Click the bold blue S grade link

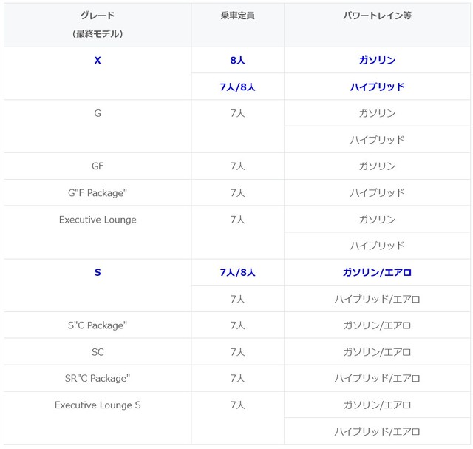click(98, 272)
